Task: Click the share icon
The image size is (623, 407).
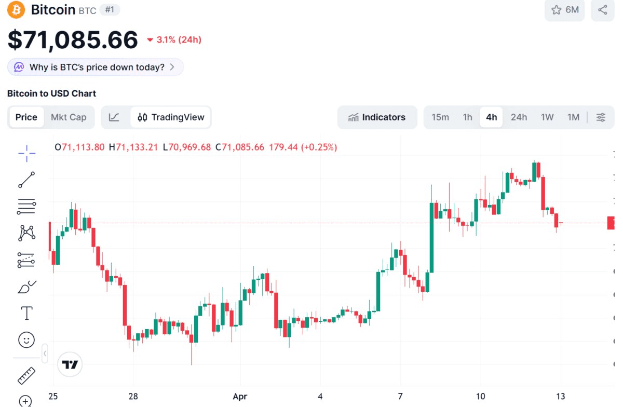Action: point(602,10)
